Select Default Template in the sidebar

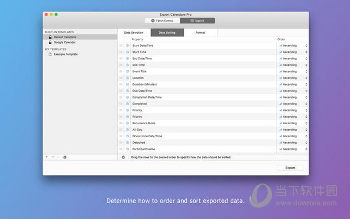pyautogui.click(x=80, y=37)
